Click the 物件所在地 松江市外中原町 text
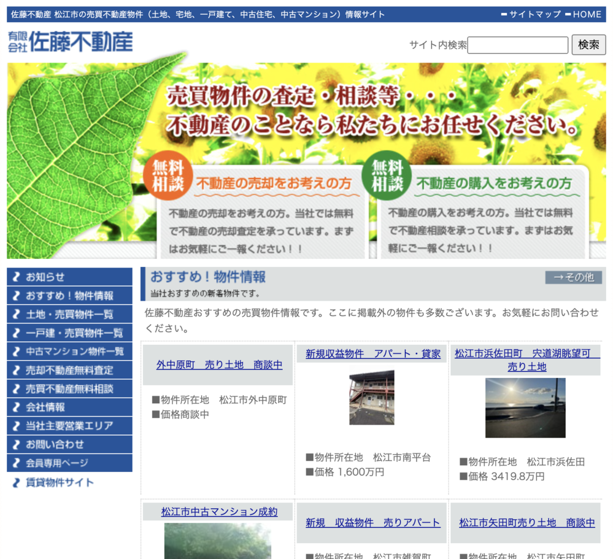 219,400
